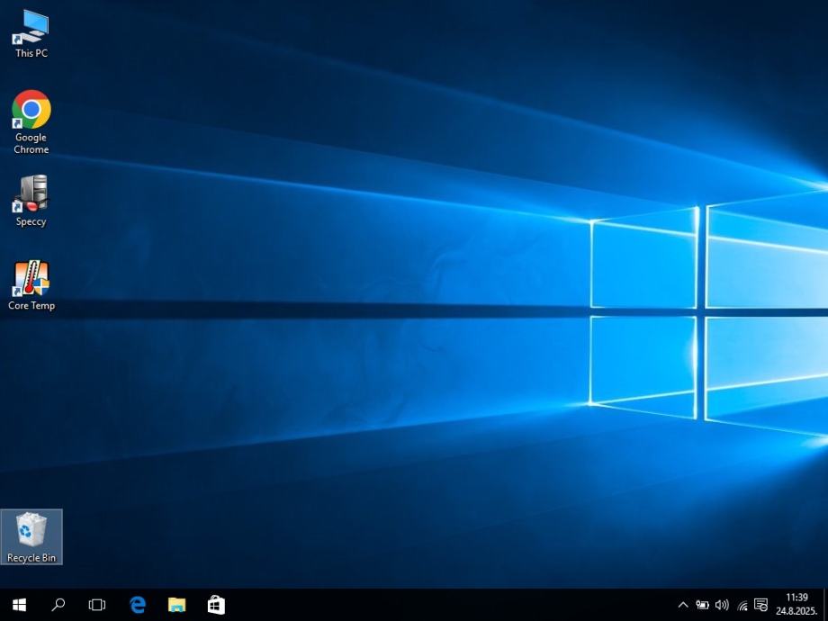Select the This PC desktop icon
This screenshot has height=621, width=828.
31,27
